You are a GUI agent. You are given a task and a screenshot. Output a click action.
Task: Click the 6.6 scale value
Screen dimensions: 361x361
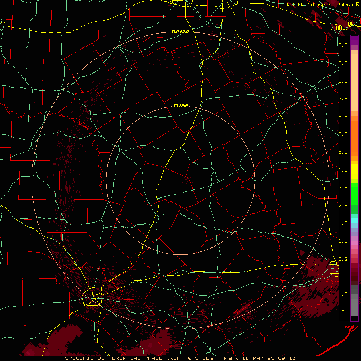point(343,116)
